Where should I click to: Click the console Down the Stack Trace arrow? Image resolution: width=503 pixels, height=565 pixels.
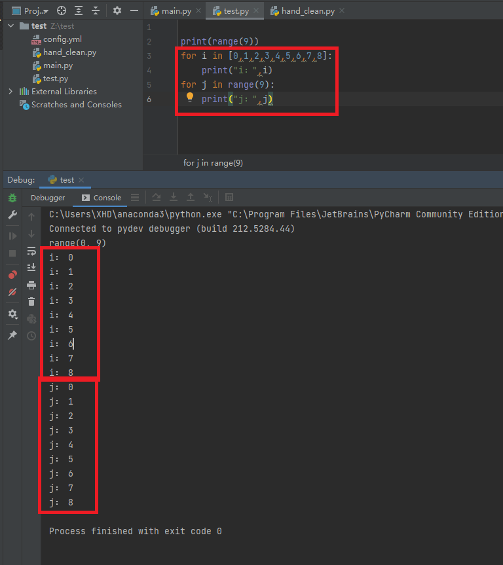31,234
